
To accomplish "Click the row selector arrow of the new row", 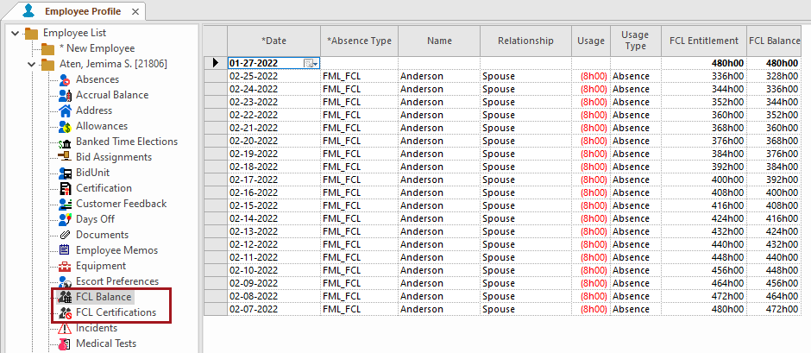I will click(216, 63).
